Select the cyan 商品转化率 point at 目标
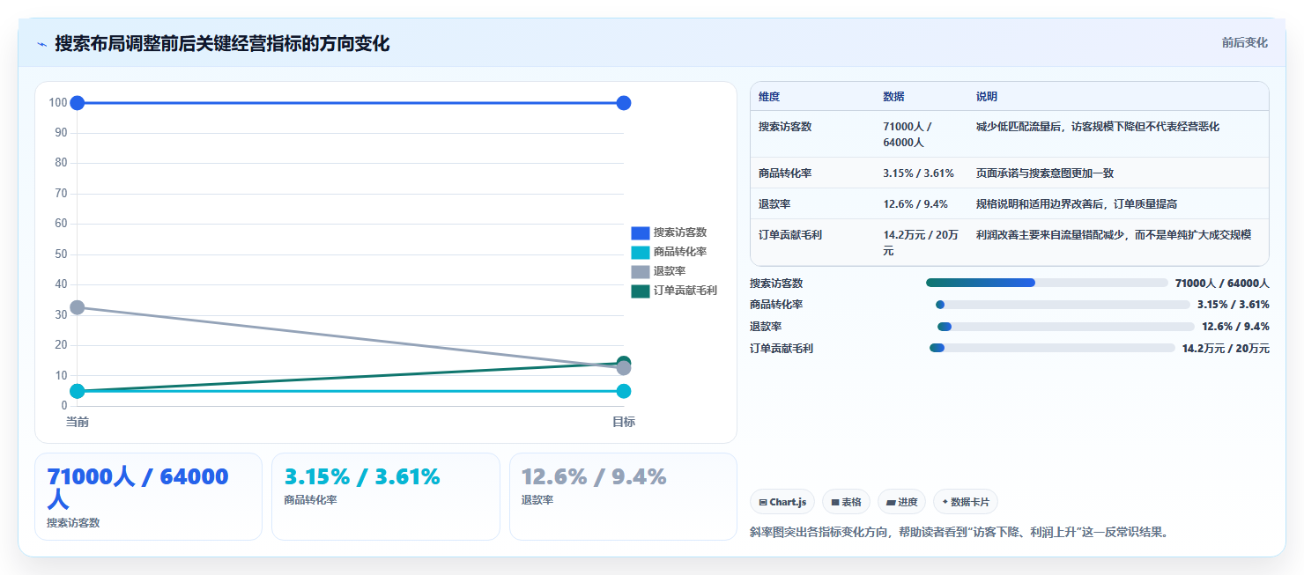The width and height of the screenshot is (1304, 575). pyautogui.click(x=624, y=391)
